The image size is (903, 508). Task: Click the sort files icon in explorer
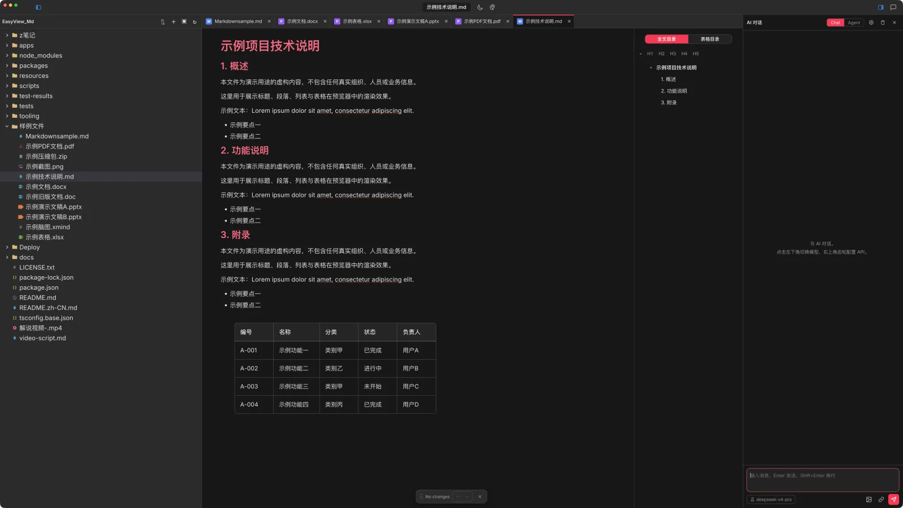(x=163, y=22)
